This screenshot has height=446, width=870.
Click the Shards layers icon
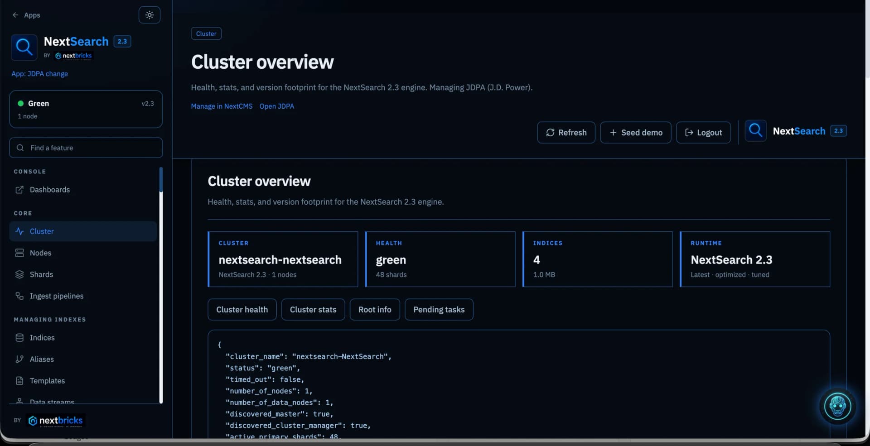point(19,274)
